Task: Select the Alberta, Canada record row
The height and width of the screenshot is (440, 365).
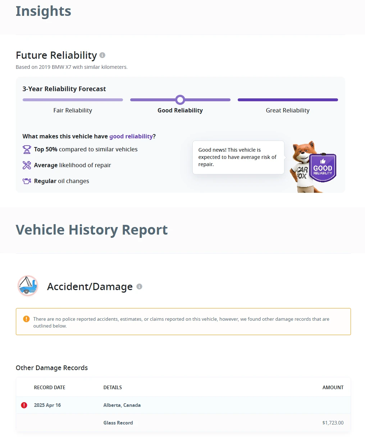Action: tap(183, 405)
